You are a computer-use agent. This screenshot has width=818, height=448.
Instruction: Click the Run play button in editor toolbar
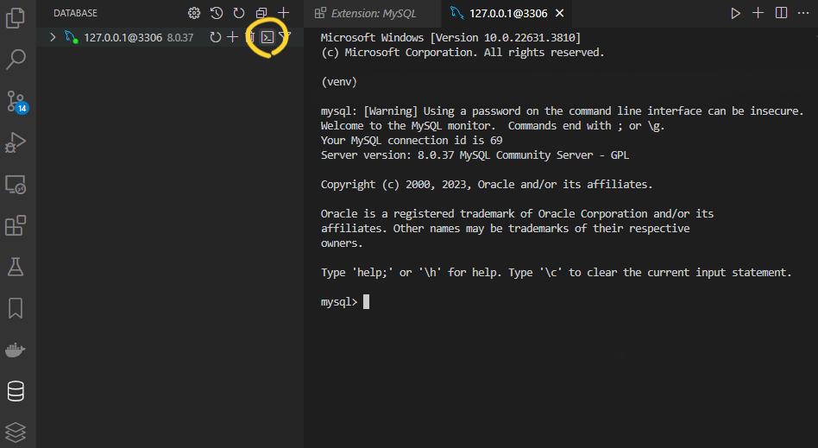click(735, 13)
